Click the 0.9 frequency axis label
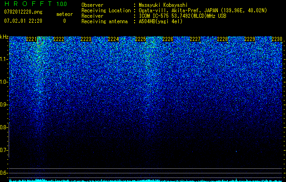 [x=4, y=105]
